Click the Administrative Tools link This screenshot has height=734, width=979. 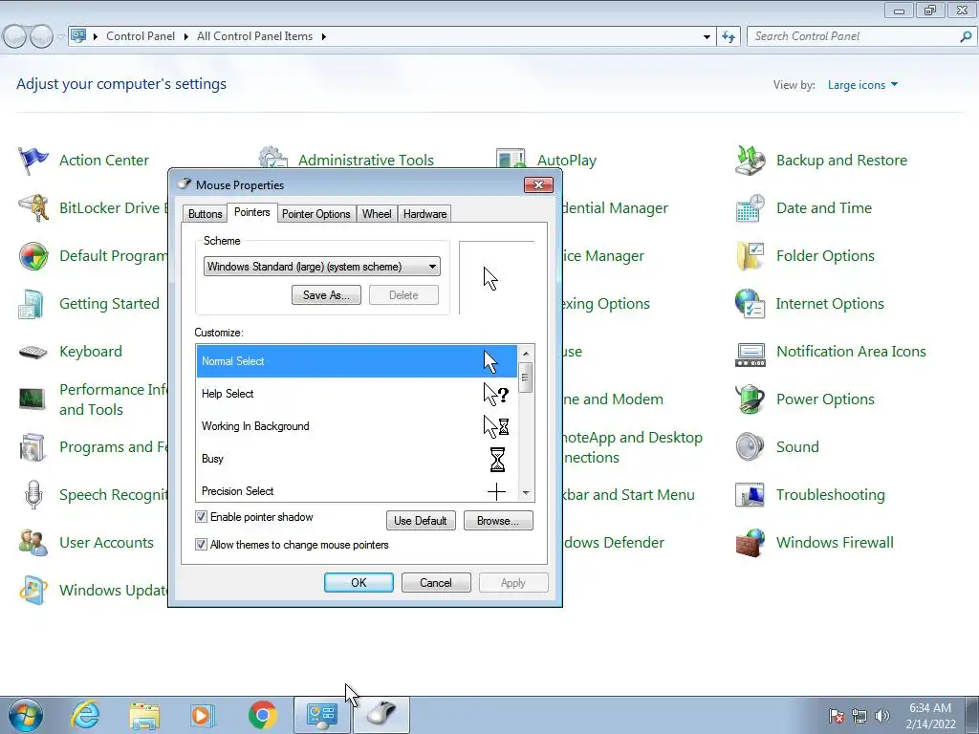365,161
